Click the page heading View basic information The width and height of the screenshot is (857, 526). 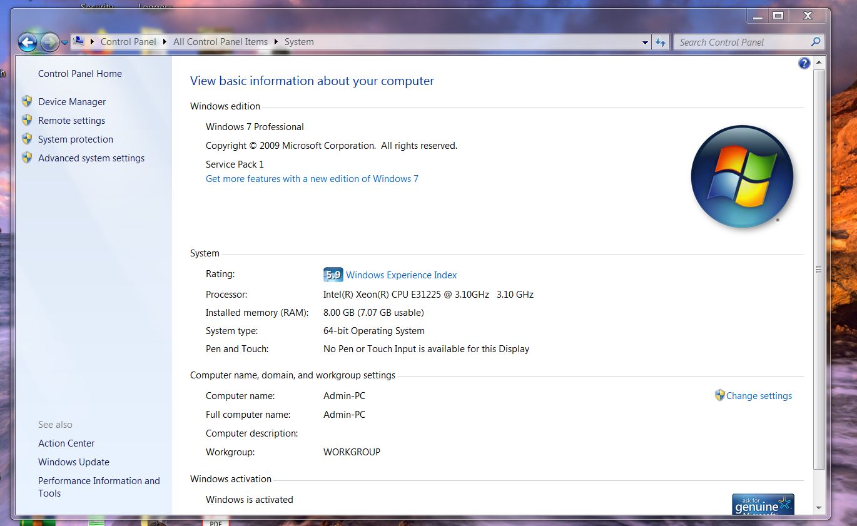(312, 81)
